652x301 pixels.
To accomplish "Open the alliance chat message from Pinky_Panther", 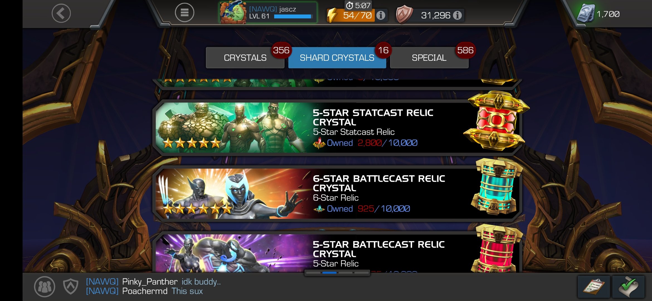I will coord(153,282).
